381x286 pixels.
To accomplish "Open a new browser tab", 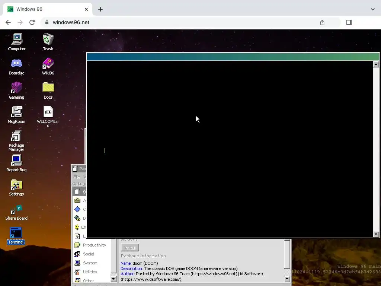I will pos(100,9).
